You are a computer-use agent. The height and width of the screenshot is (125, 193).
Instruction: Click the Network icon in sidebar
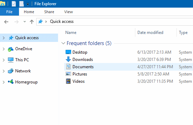11,71
